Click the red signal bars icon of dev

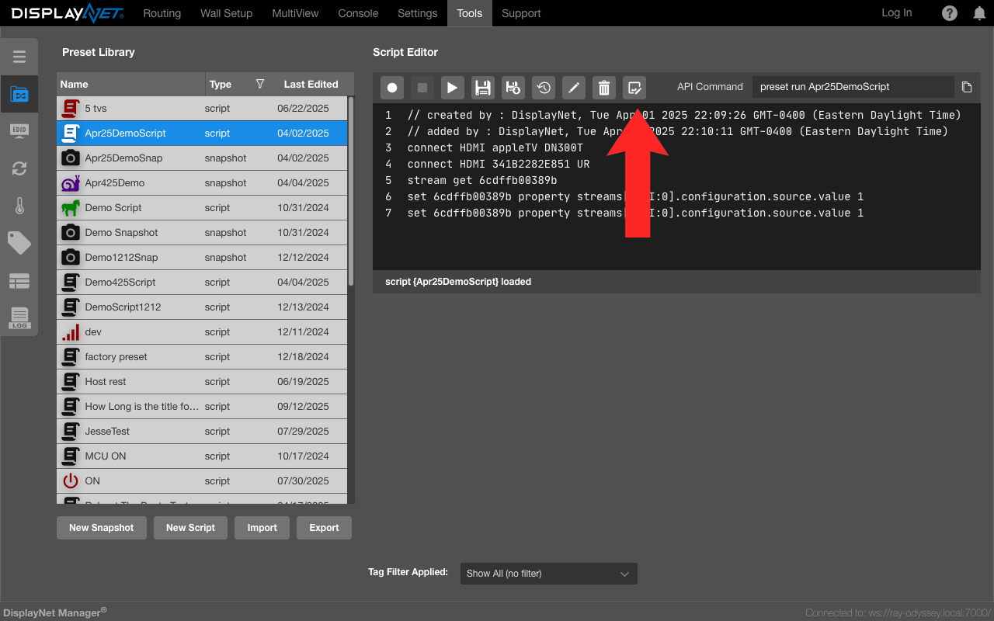coord(71,332)
